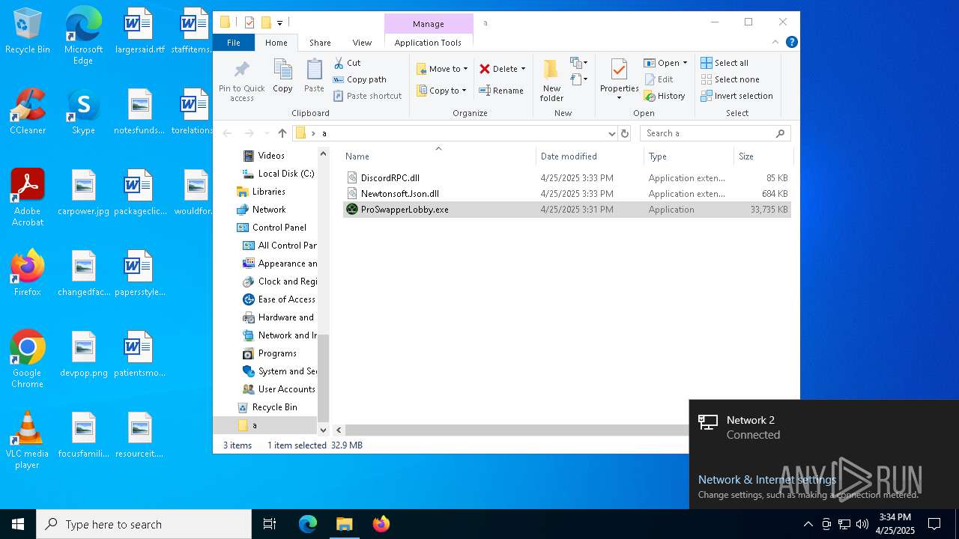Show hidden tray icons chevron
Image resolution: width=959 pixels, height=539 pixels.
(808, 524)
